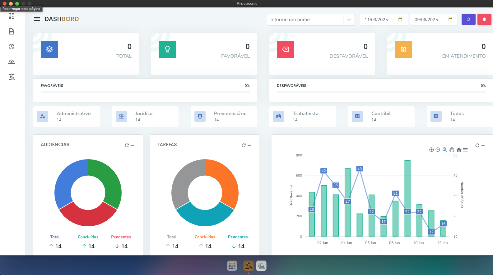Open the Previdenciário category card
The width and height of the screenshot is (493, 275).
(x=224, y=116)
